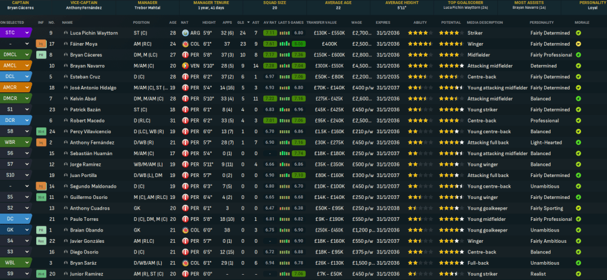
Task: Click Fáiner Moya's yellow morale icon
Action: coord(578,44)
